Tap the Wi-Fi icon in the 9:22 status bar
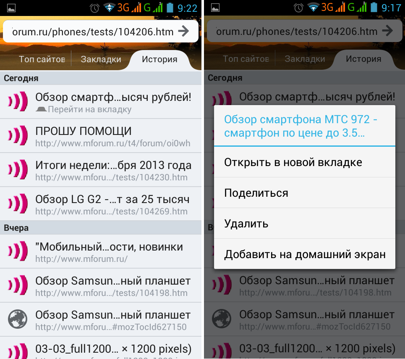The image size is (405, 359). click(x=110, y=8)
